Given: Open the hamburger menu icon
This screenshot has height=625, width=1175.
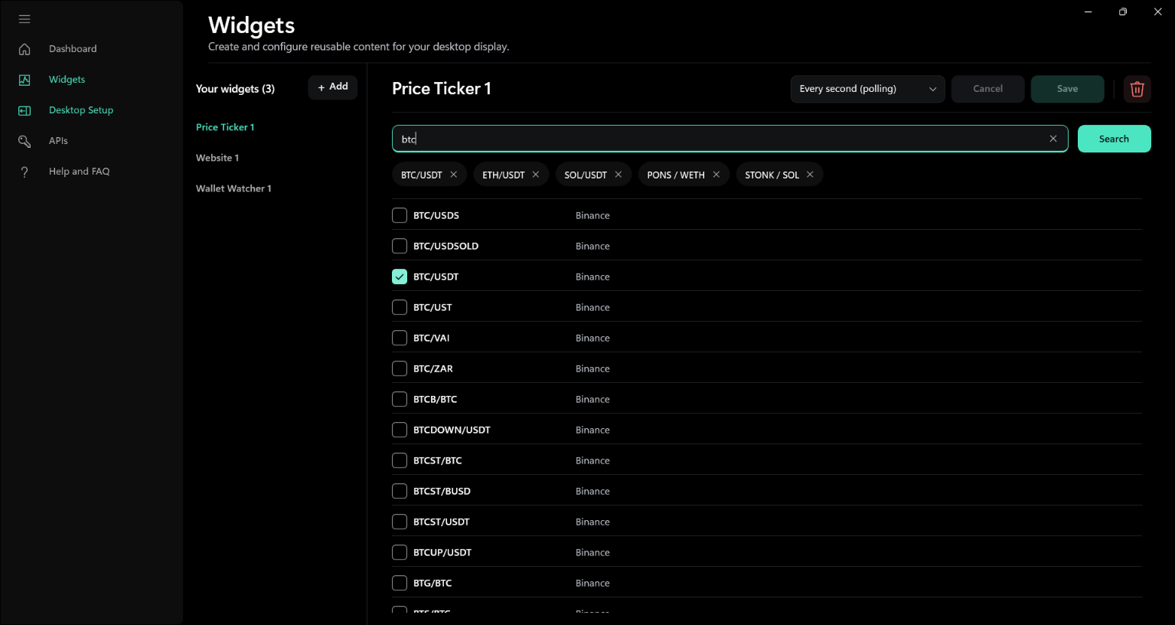Looking at the screenshot, I should [x=24, y=18].
